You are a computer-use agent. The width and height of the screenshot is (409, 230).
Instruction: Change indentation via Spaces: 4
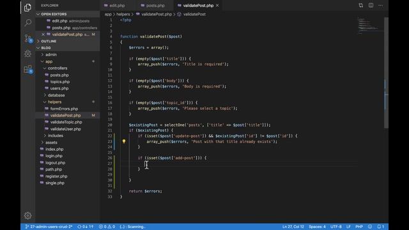pyautogui.click(x=317, y=227)
